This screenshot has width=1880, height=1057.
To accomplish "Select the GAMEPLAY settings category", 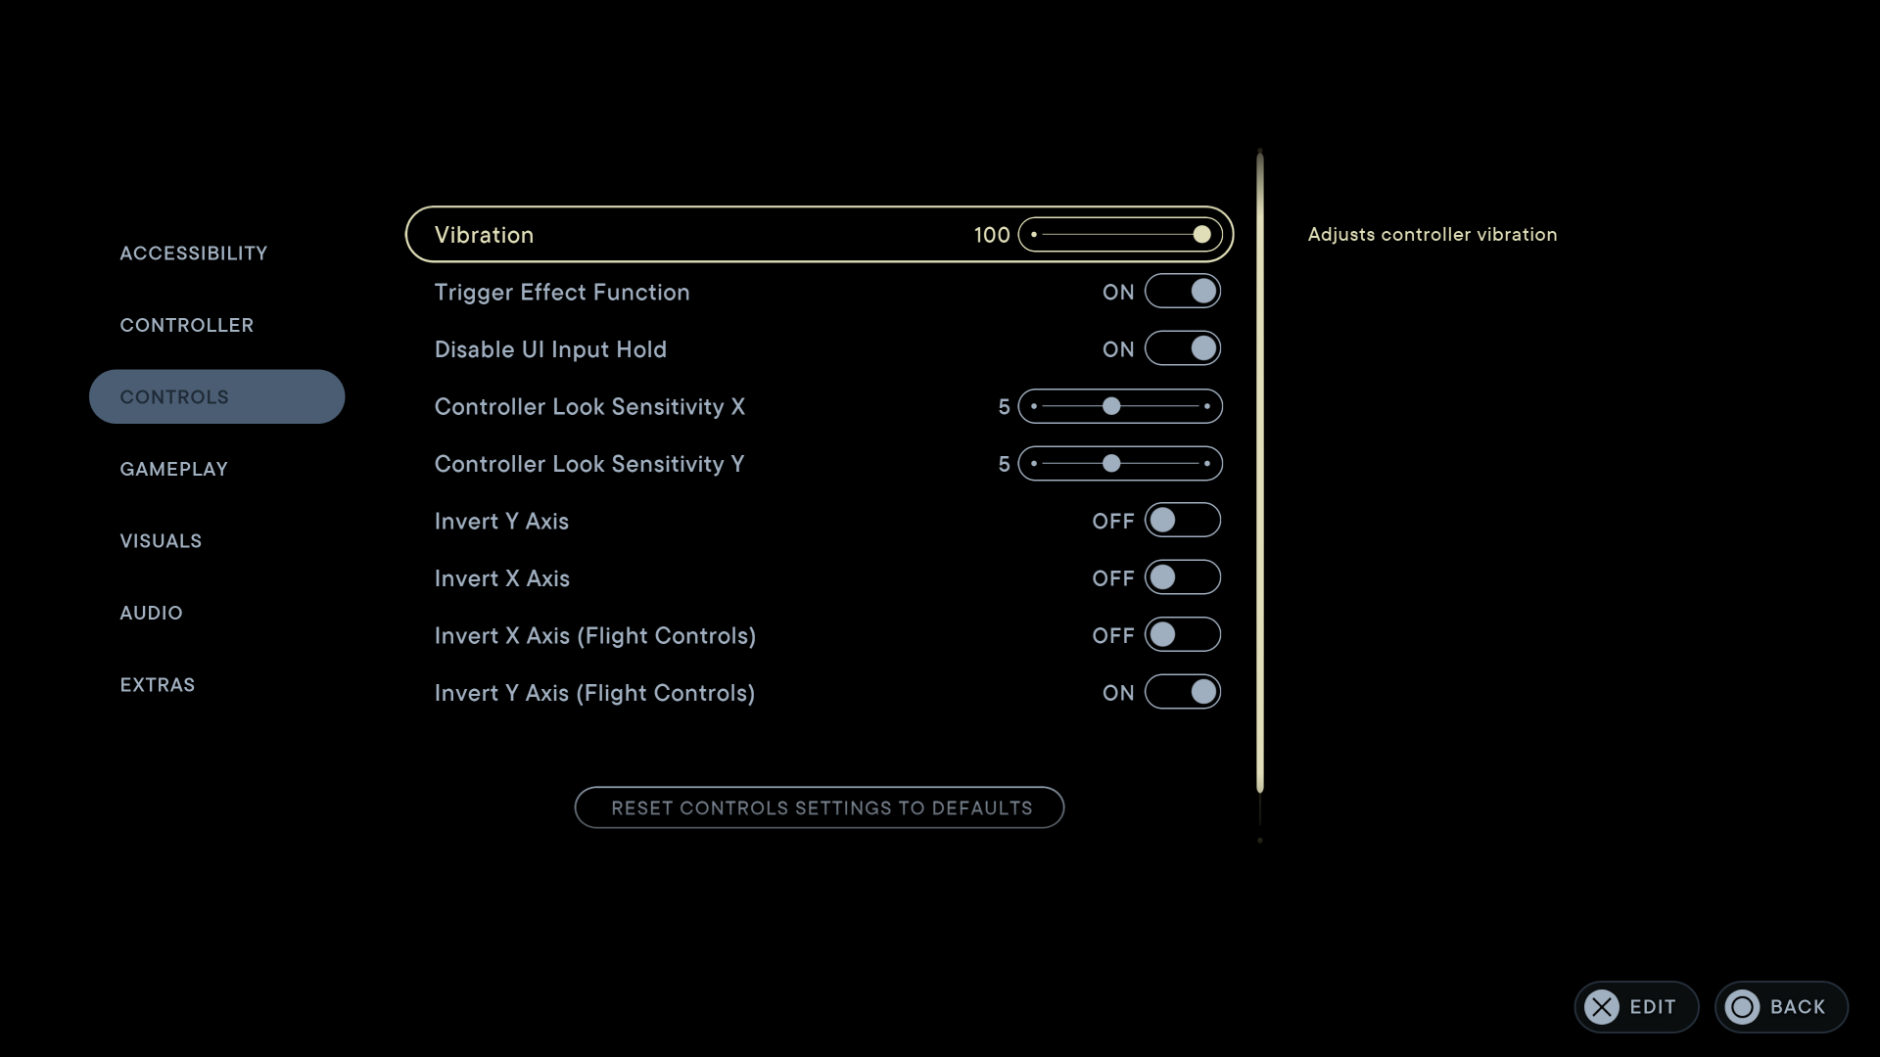I will point(173,467).
